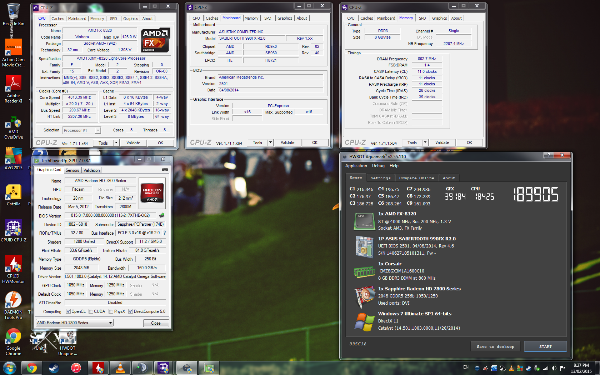
Task: Click Close button in GPU-Z
Action: [x=156, y=323]
